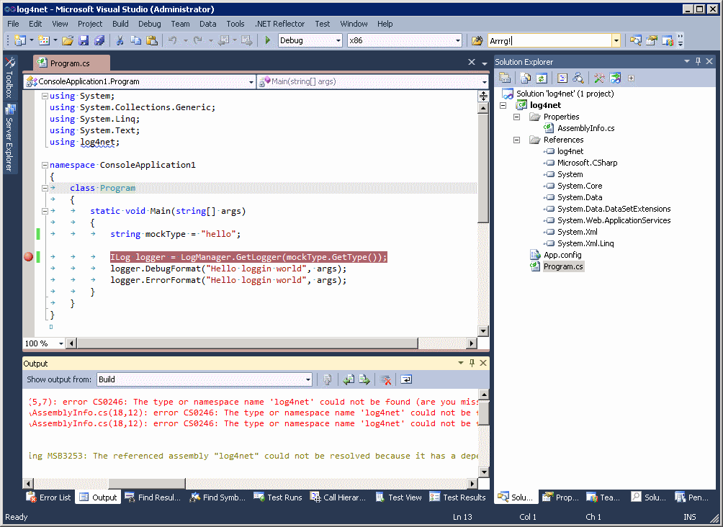Viewport: 723px width, 527px height.
Task: Click the Refresh icon in Solution Explorer toolbar
Action: point(542,78)
